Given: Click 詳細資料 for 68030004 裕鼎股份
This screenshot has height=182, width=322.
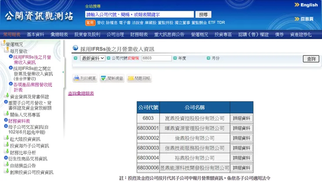Looking at the screenshot, I should point(241,158).
